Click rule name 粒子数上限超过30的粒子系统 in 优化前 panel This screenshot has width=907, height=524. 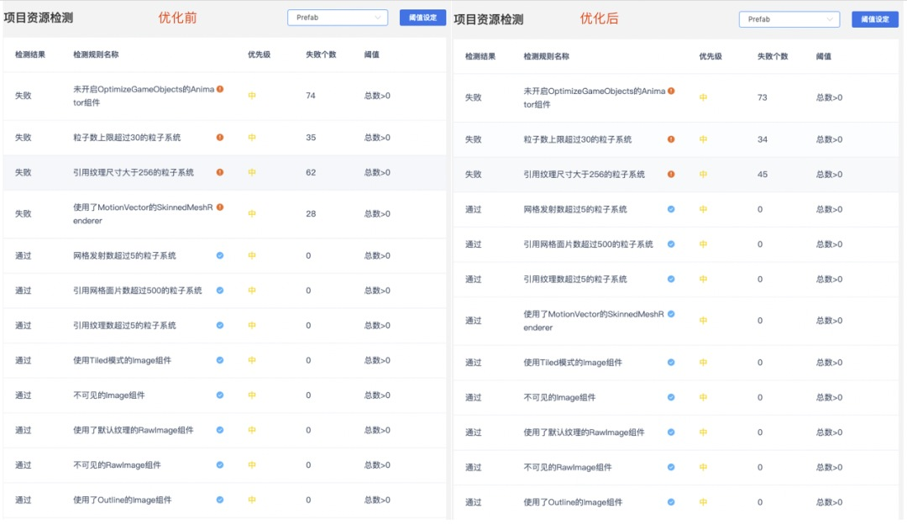127,137
